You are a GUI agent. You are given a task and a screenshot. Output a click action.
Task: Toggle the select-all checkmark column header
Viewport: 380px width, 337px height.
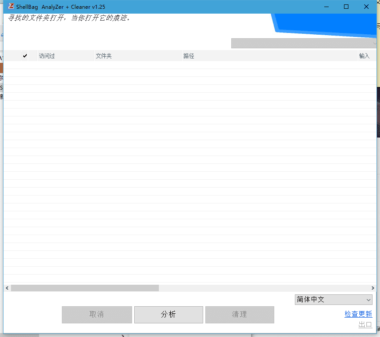[x=25, y=56]
